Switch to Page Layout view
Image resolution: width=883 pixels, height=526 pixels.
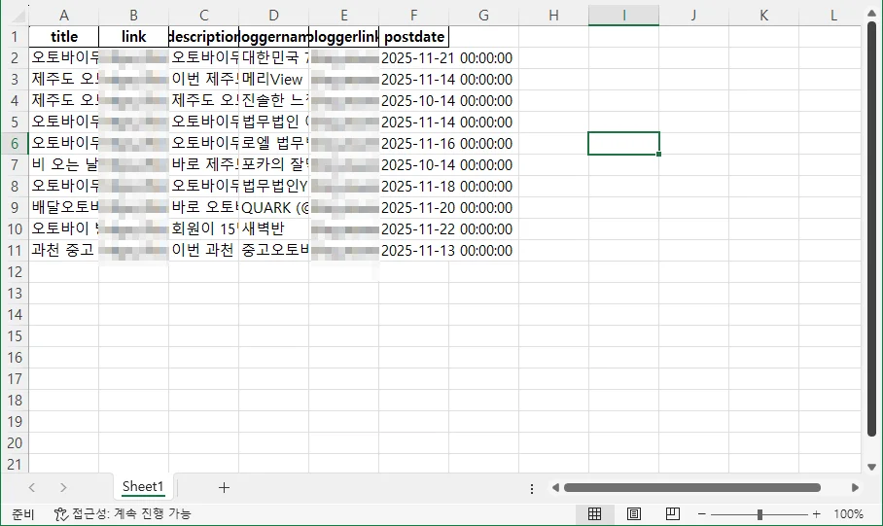(x=633, y=513)
